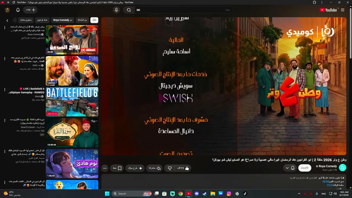Open options for the episode 3 video
Screen dimensions: 352x198
click(x=5, y=28)
